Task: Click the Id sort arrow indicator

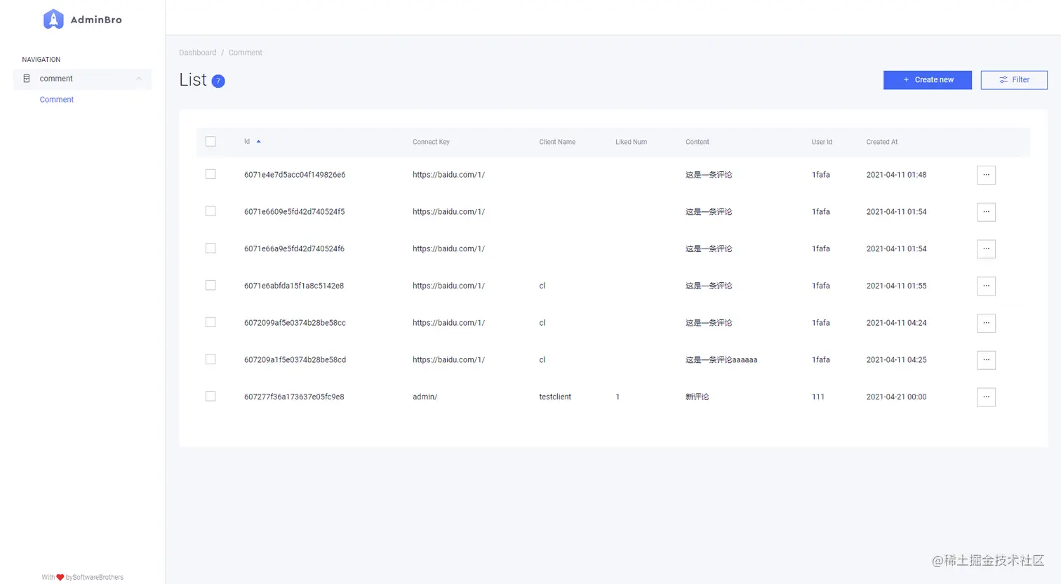Action: [x=258, y=142]
